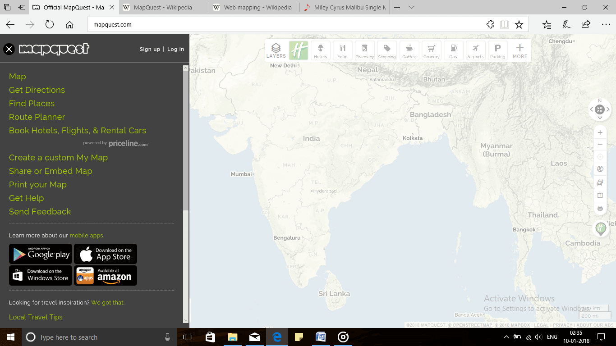Click the share map icon
Screen dimensions: 616x346
click(600, 196)
